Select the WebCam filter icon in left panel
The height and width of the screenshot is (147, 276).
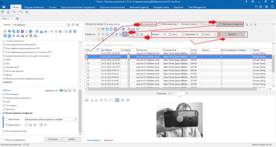click(9, 36)
